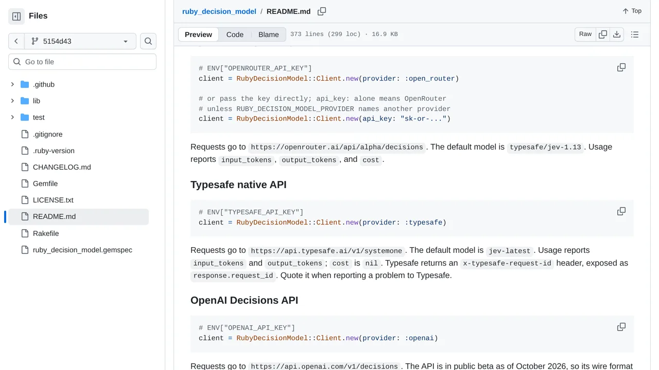Switch to the Preview tab
The height and width of the screenshot is (370, 659).
click(x=198, y=34)
